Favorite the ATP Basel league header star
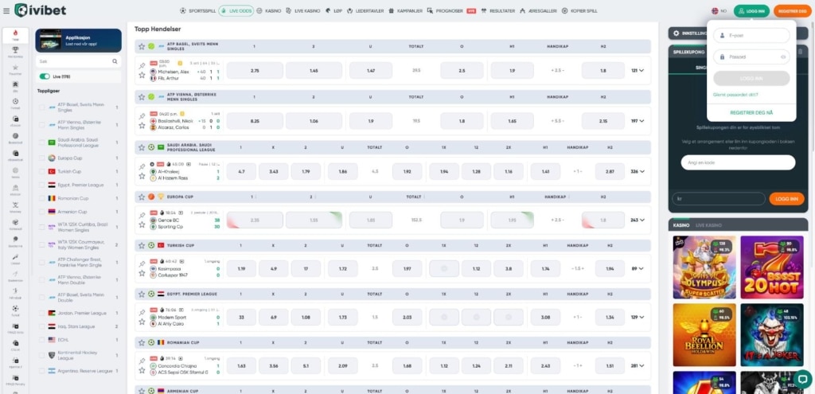 [x=142, y=46]
